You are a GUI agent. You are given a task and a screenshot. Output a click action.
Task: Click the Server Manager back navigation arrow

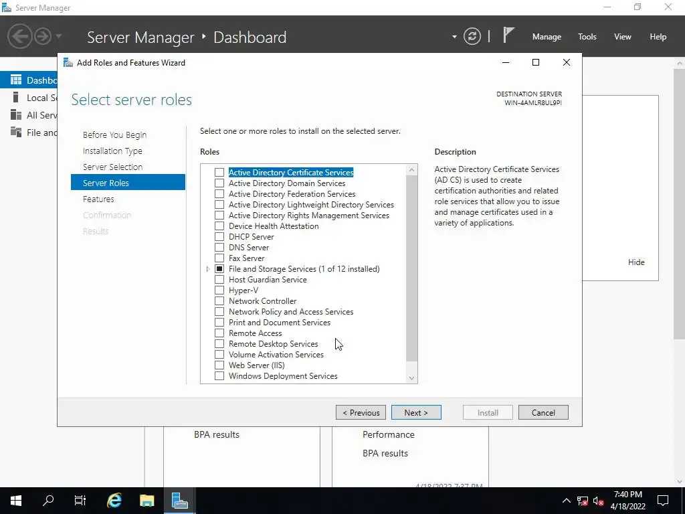pos(19,36)
